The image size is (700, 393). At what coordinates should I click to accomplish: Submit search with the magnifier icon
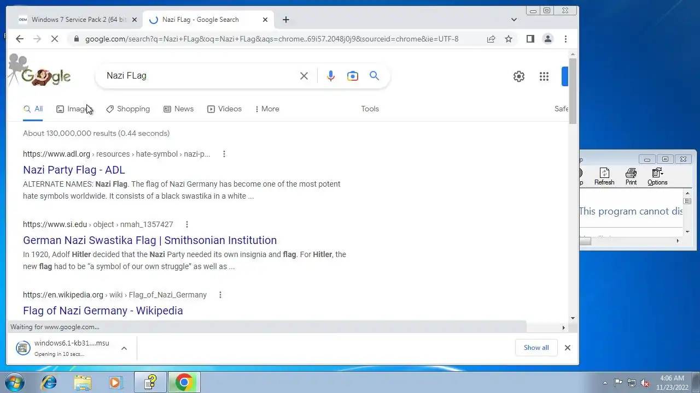pos(374,76)
